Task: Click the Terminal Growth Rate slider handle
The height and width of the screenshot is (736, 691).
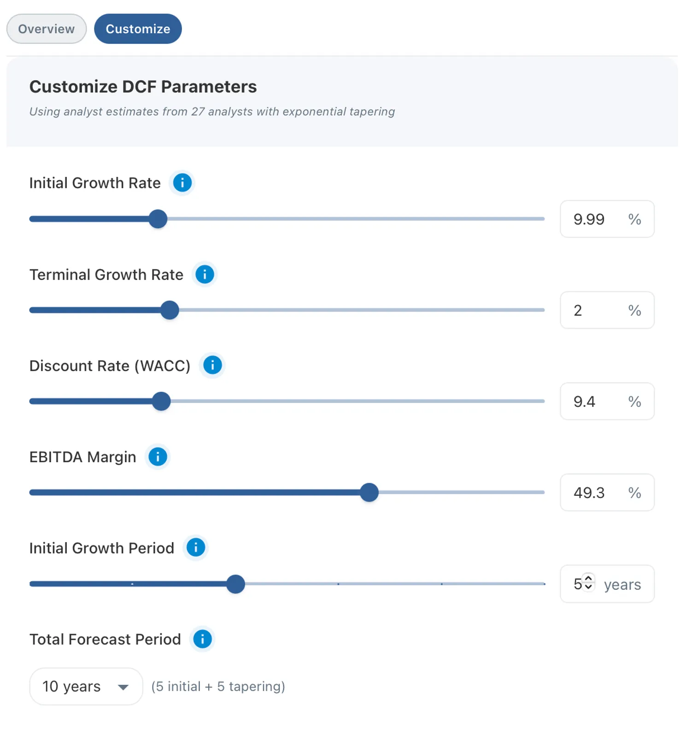Action: click(170, 310)
